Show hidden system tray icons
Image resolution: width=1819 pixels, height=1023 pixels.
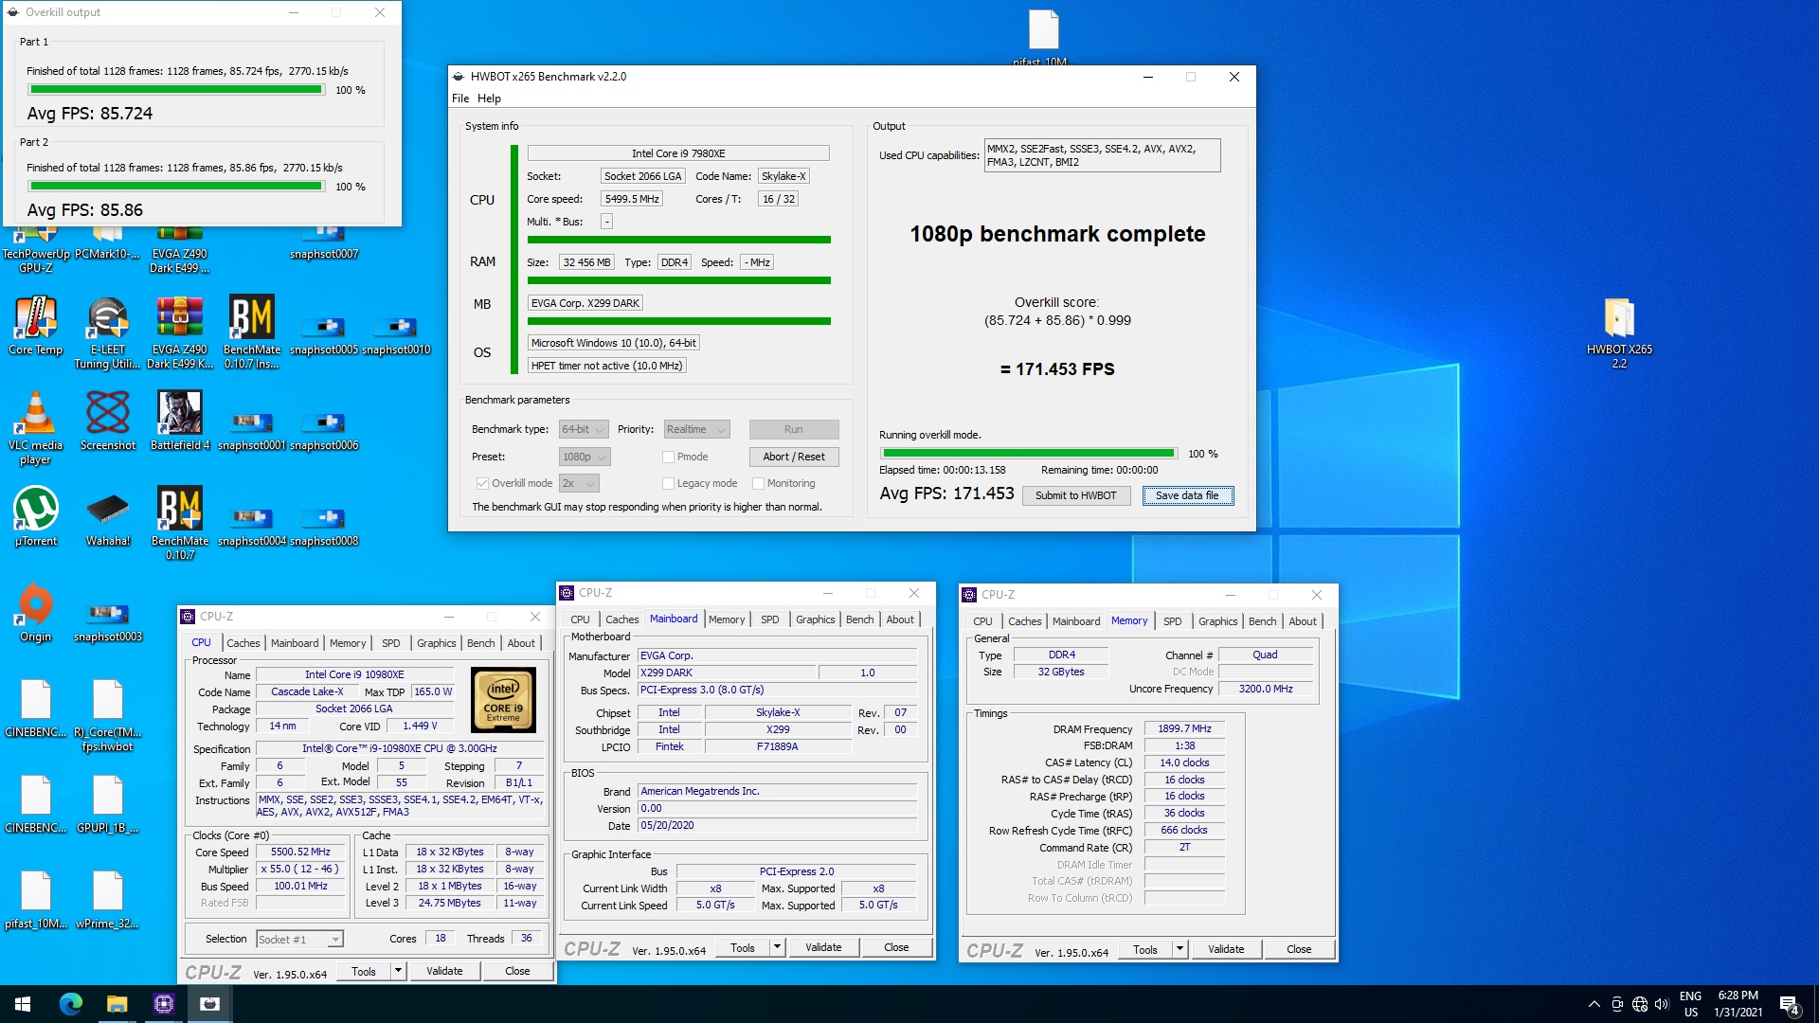click(x=1594, y=1004)
